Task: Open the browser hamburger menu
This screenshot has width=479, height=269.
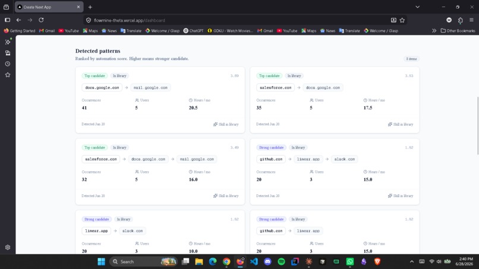Action: tap(471, 20)
